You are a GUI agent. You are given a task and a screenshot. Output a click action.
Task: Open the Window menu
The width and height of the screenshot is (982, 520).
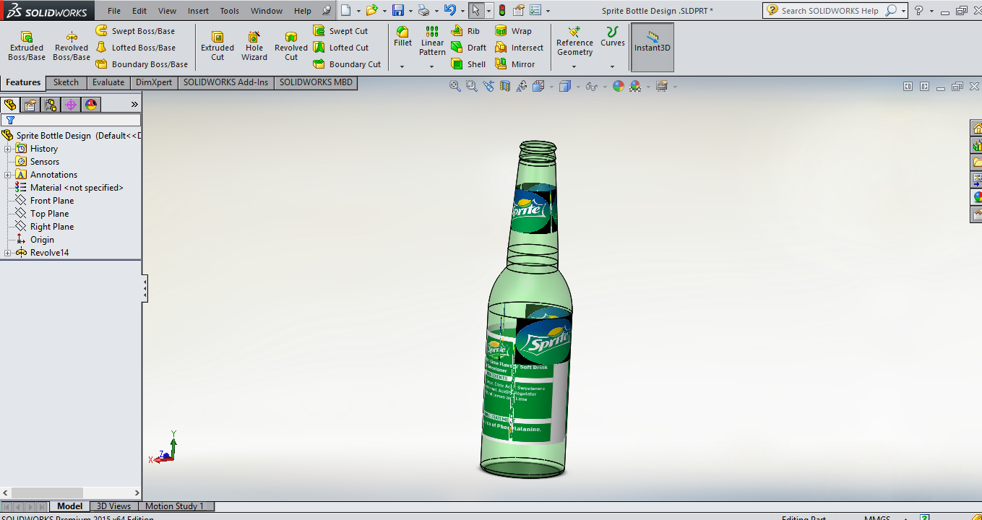[267, 11]
